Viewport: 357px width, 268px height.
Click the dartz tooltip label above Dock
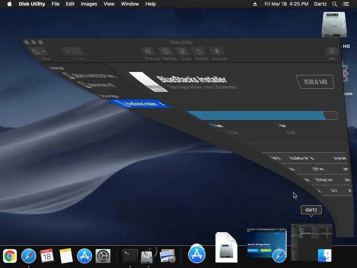tap(311, 210)
